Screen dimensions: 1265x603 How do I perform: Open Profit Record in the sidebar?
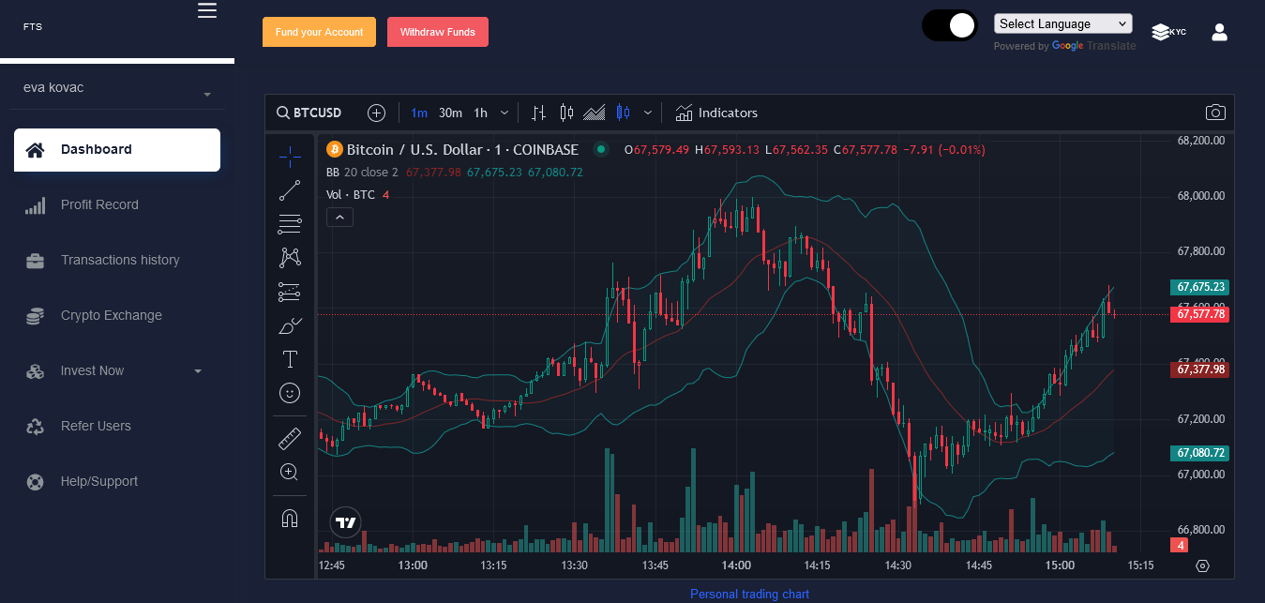(99, 204)
